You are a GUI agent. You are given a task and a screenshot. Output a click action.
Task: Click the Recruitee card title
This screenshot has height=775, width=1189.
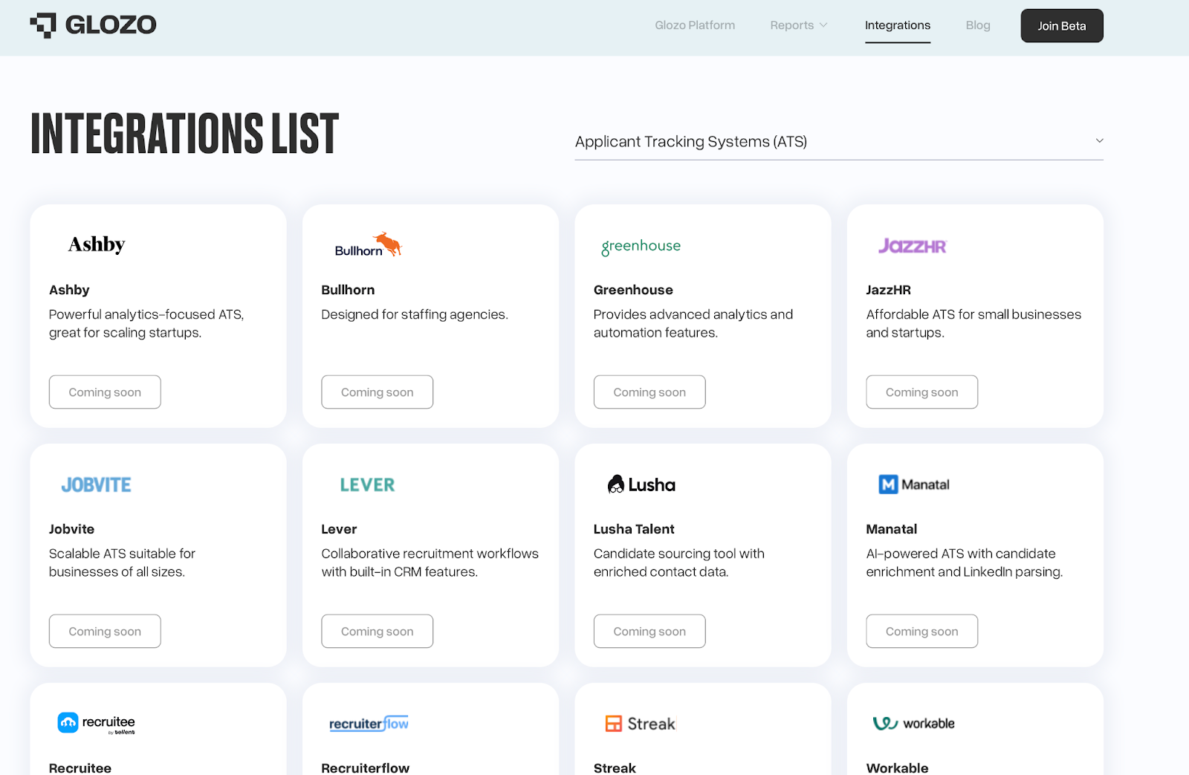(x=80, y=768)
